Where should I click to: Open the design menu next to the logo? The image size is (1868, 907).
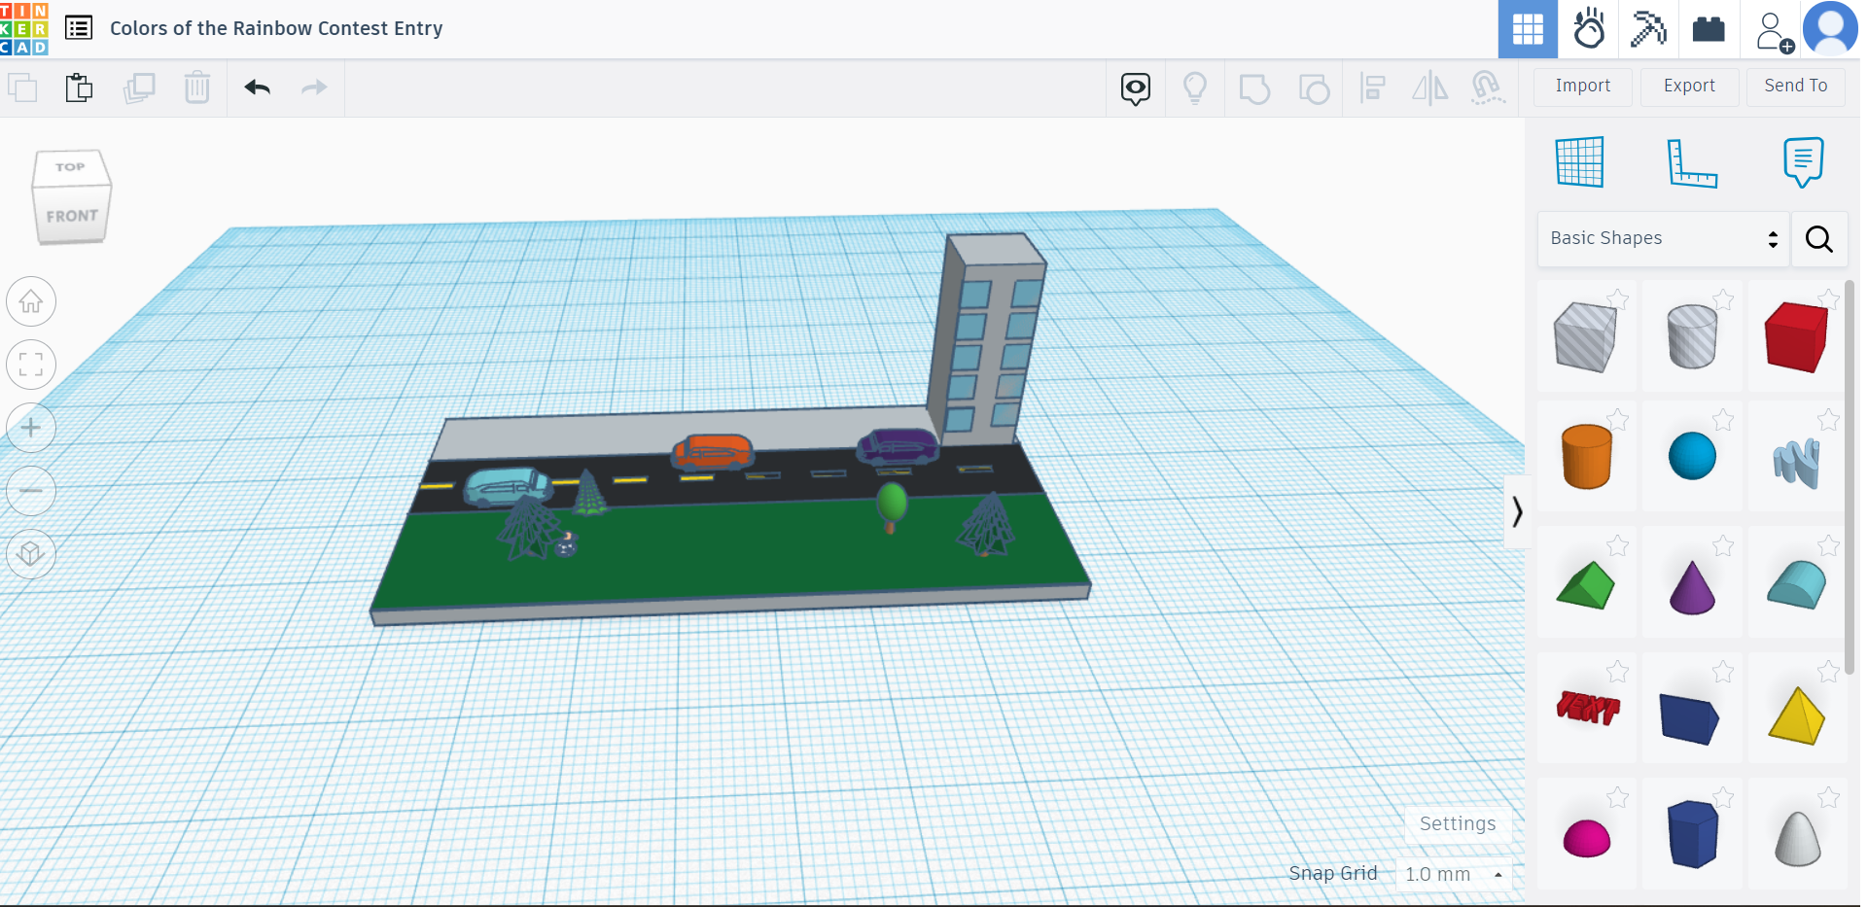click(79, 27)
